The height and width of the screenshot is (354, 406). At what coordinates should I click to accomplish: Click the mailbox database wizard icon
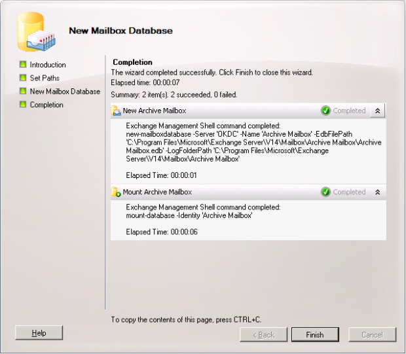coord(36,31)
